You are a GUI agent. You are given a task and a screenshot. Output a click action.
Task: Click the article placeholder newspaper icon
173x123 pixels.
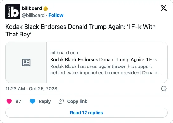point(26,62)
